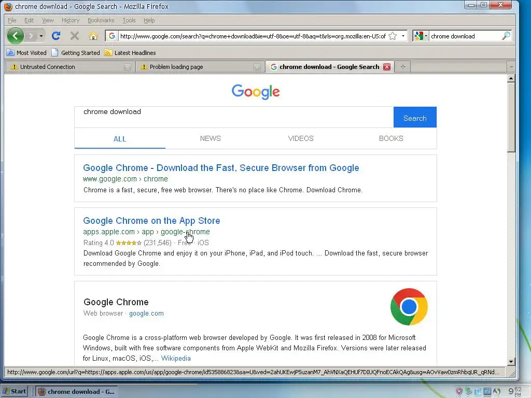Open the list all tabs dropdown
This screenshot has height=398, width=531.
point(511,67)
